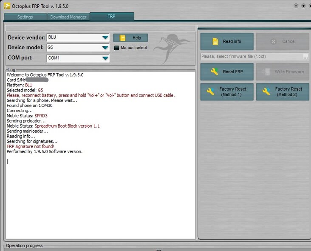Click 'Card S/N:' log line
The height and width of the screenshot is (251, 311).
pos(28,80)
